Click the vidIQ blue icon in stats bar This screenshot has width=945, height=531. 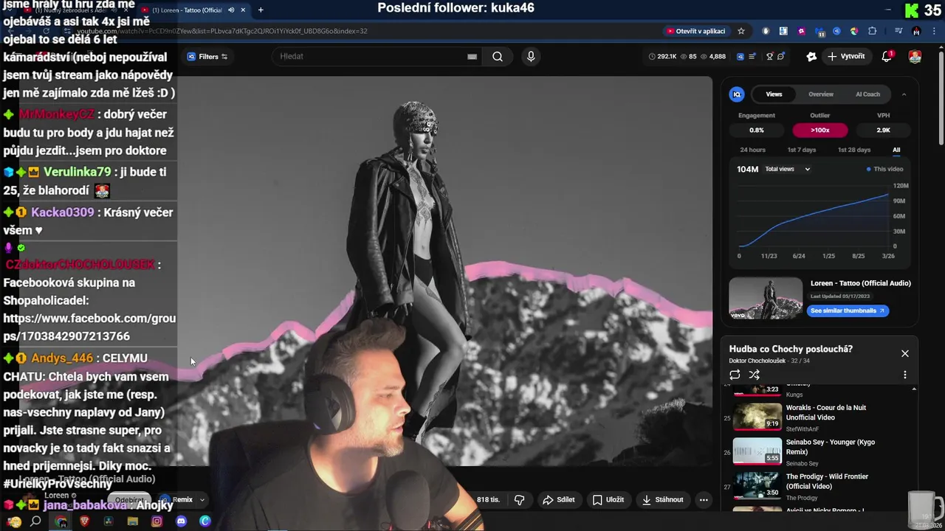click(x=740, y=57)
